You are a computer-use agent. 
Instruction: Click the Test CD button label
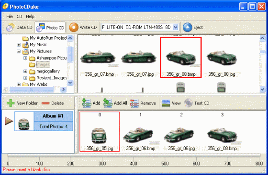tap(201, 103)
